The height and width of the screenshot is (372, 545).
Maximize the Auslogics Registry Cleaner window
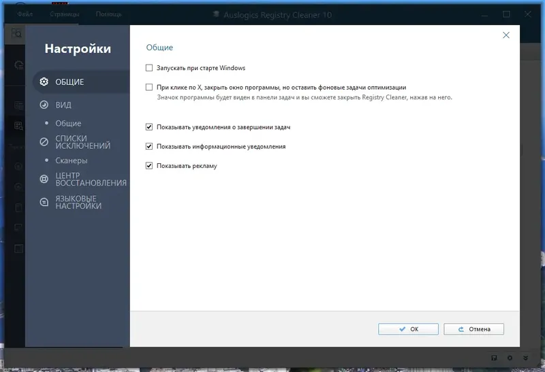(506, 14)
